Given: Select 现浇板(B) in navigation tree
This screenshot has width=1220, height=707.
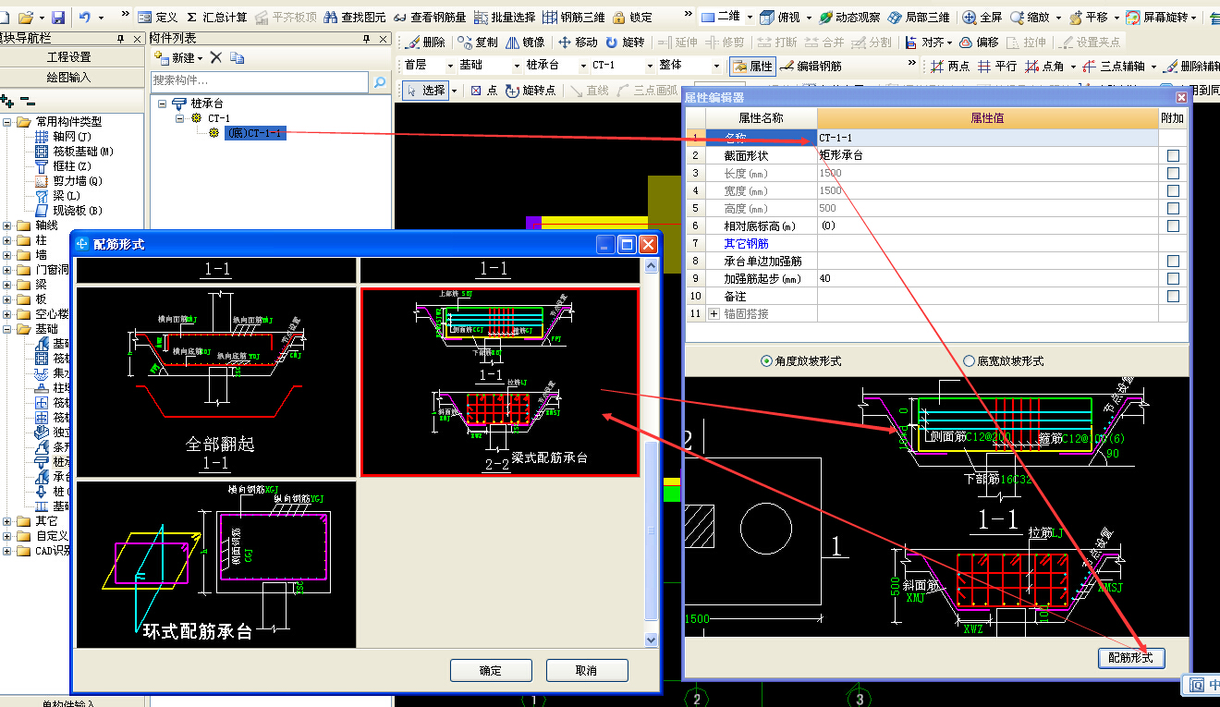Looking at the screenshot, I should point(77,211).
